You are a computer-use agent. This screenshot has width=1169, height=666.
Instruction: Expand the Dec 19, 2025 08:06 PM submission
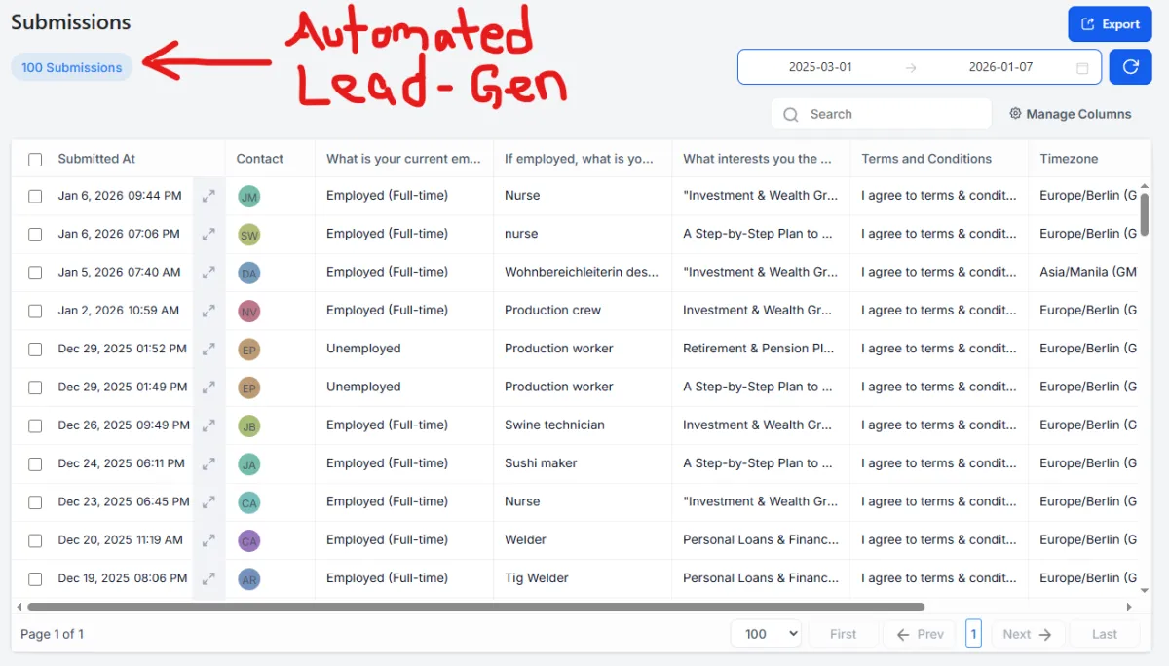208,579
